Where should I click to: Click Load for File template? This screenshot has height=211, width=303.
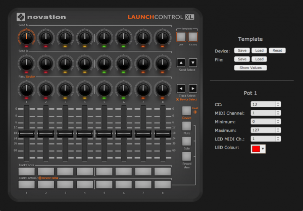tap(259, 59)
